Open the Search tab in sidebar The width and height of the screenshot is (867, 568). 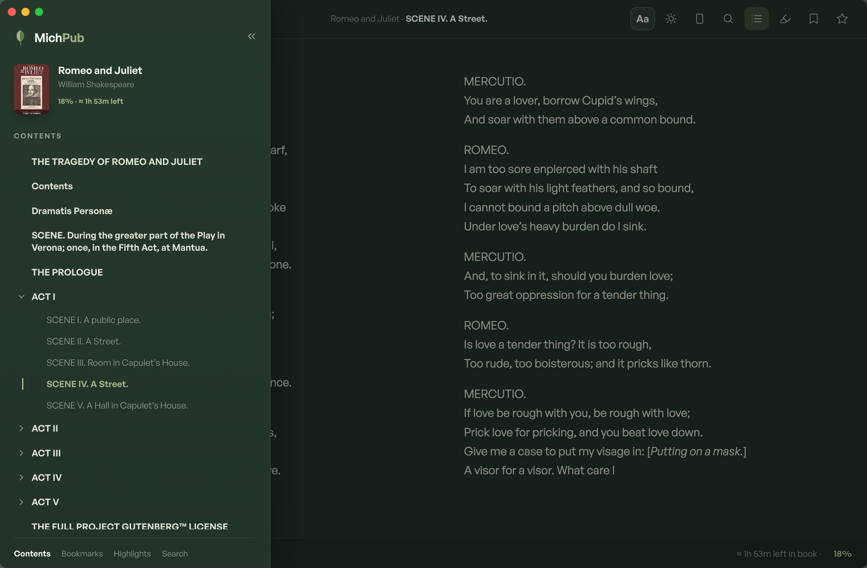(175, 553)
